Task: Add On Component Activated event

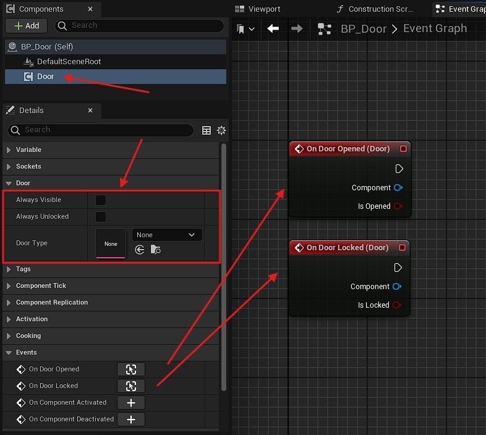Action: coord(131,403)
